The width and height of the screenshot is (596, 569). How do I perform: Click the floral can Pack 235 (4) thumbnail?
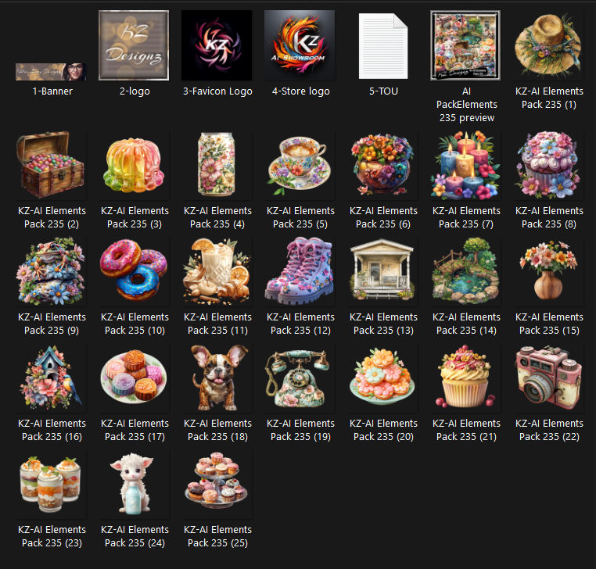[x=217, y=164]
